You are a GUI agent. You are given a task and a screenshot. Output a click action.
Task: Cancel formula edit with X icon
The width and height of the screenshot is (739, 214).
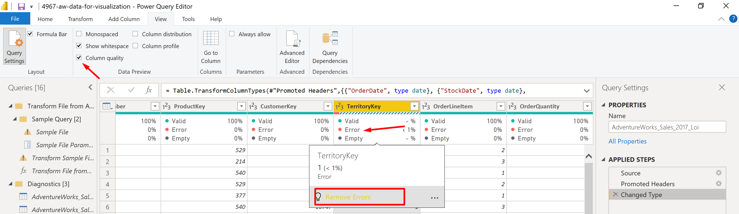[x=111, y=90]
